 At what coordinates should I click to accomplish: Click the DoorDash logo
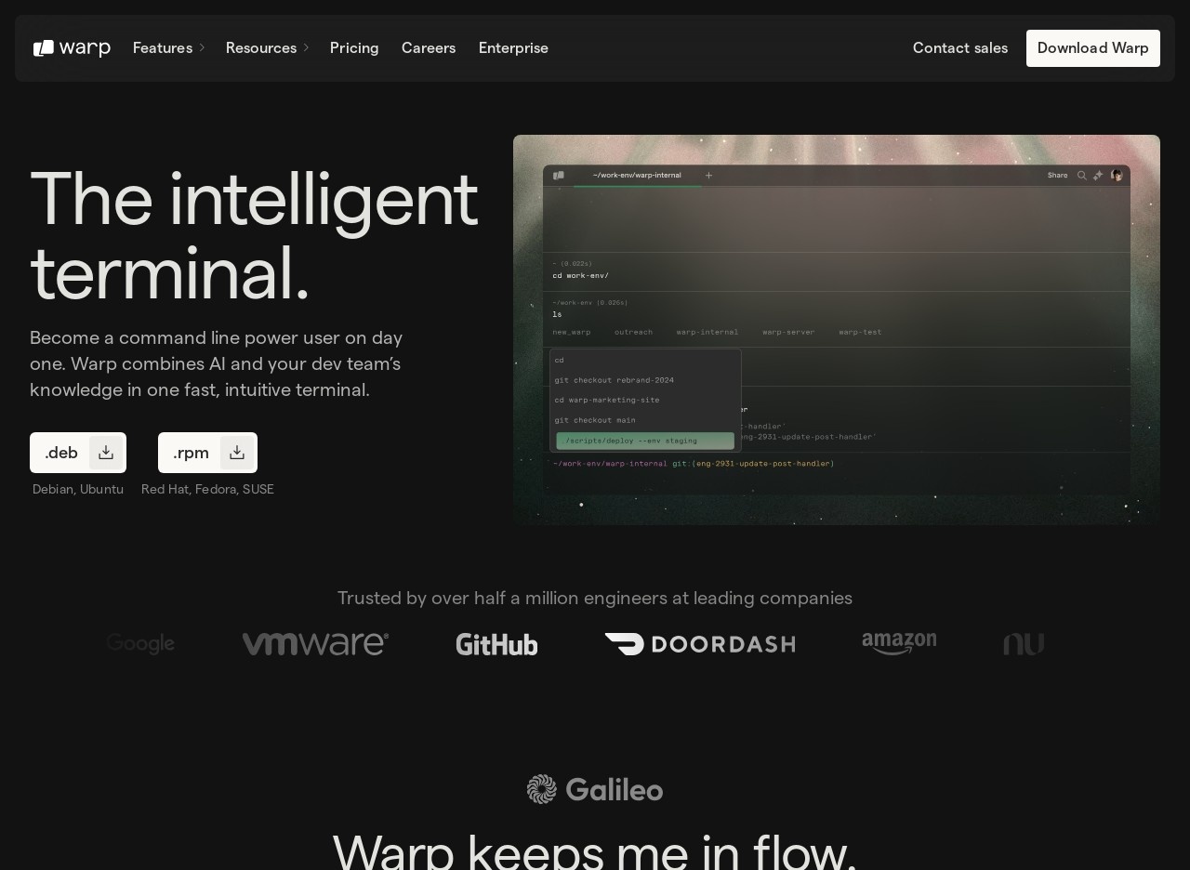coord(700,644)
